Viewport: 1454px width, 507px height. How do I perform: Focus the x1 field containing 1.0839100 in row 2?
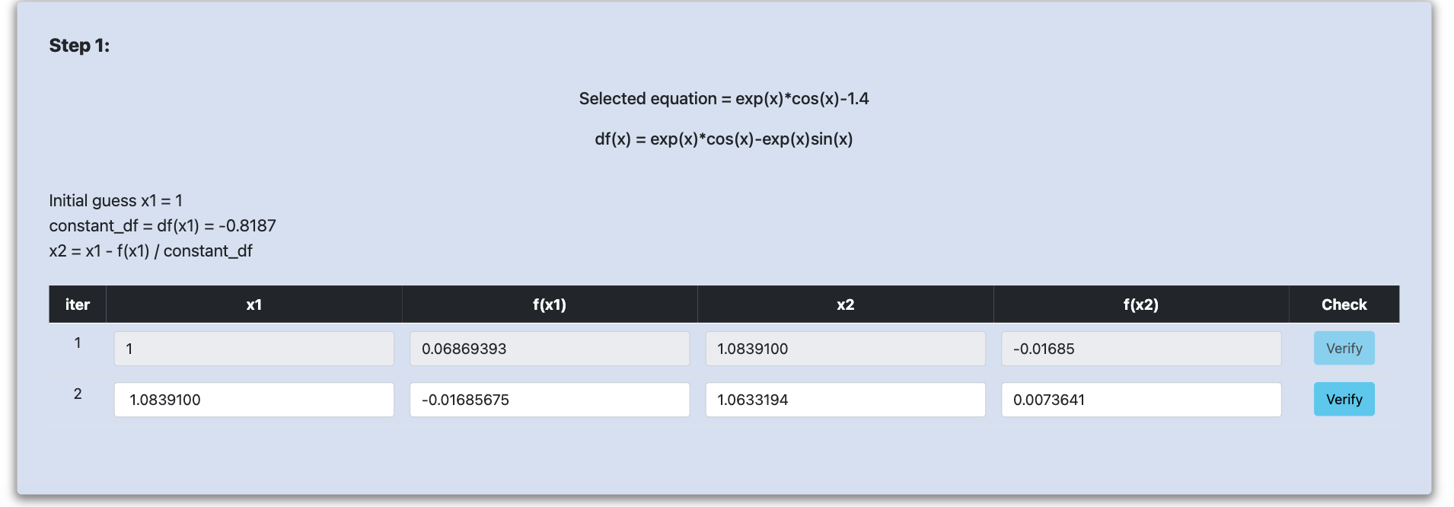point(254,400)
